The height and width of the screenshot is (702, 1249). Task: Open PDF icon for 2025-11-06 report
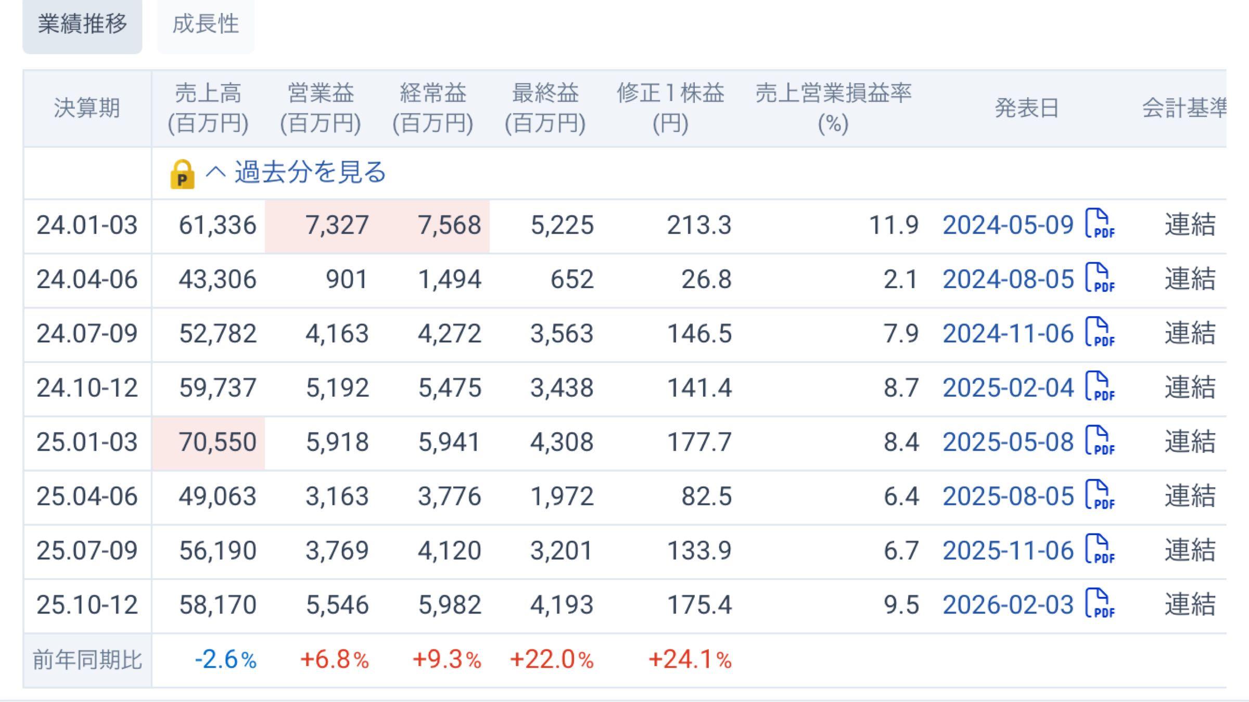point(1100,549)
